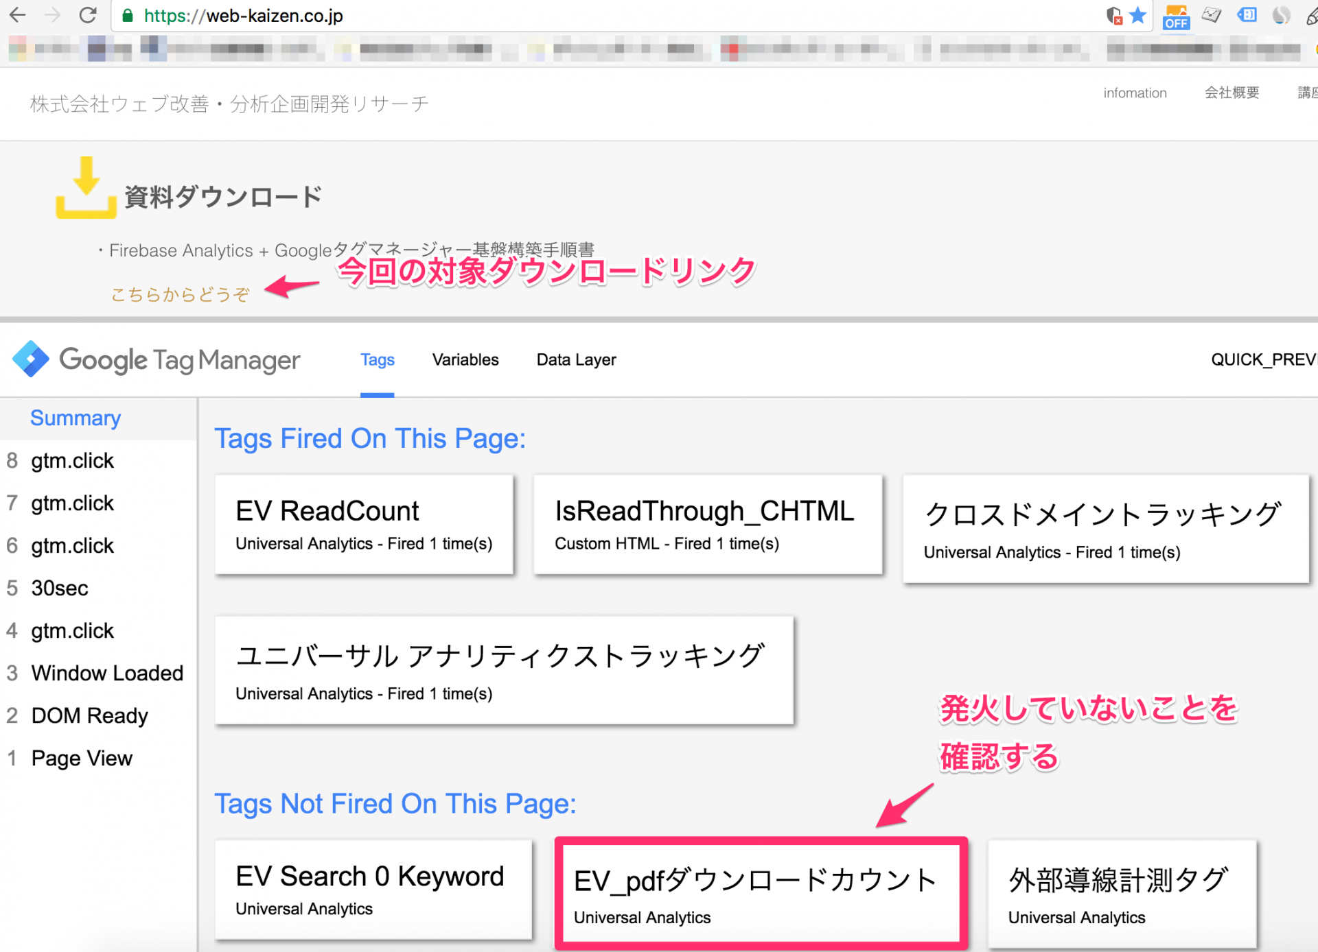
Task: Click the browser back arrow
Action: coord(17,15)
